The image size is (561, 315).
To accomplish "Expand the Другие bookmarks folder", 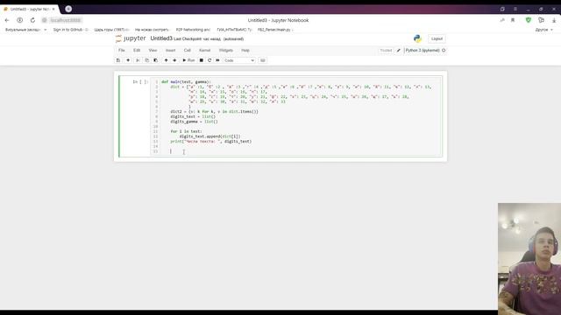I will (x=543, y=30).
